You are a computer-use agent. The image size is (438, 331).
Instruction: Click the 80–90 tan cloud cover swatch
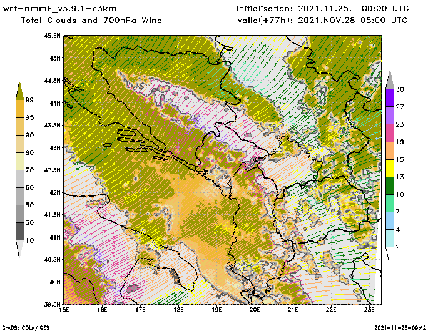(x=19, y=144)
